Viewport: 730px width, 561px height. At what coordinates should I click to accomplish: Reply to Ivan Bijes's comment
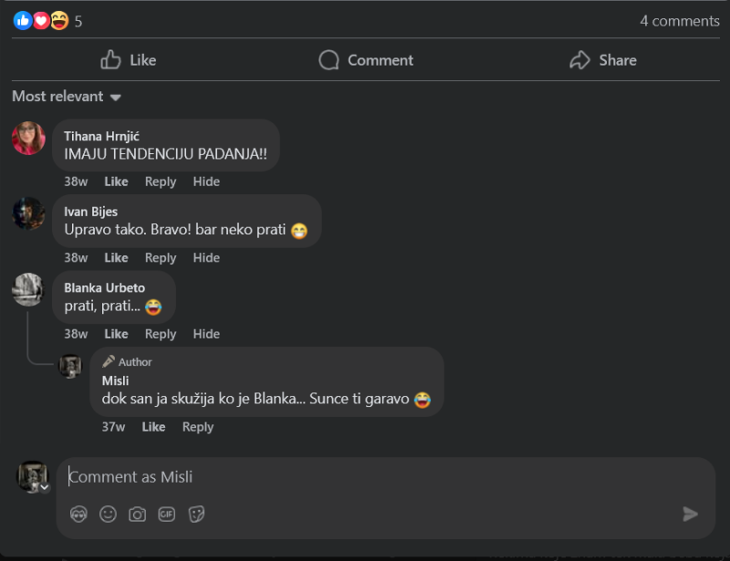(x=161, y=258)
